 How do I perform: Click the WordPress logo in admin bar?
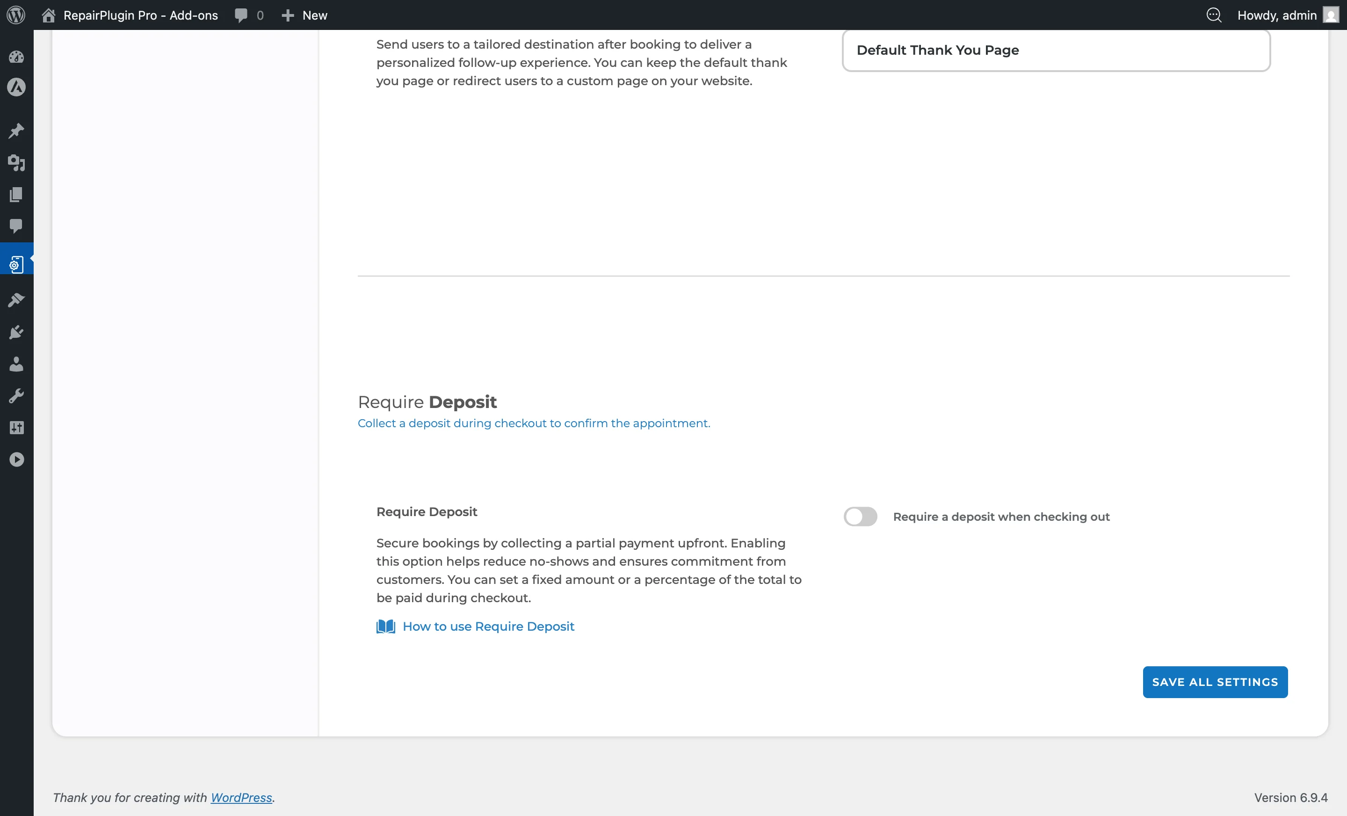pyautogui.click(x=15, y=15)
